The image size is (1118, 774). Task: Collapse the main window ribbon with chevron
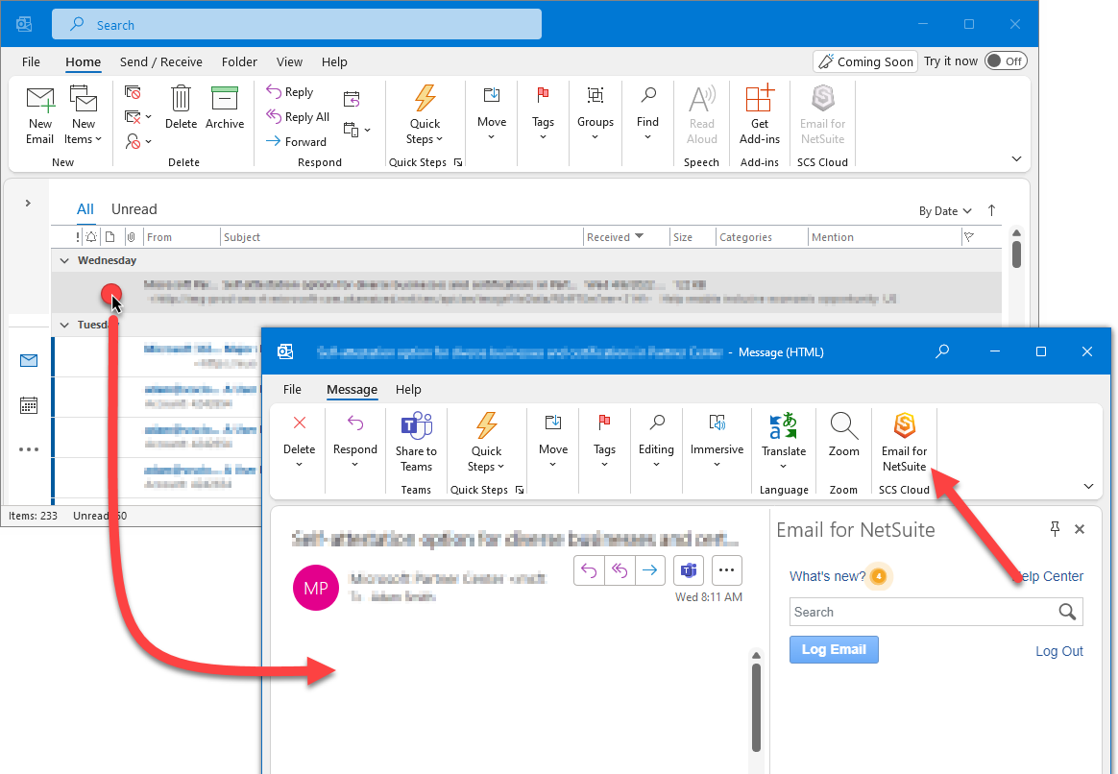pos(1017,159)
